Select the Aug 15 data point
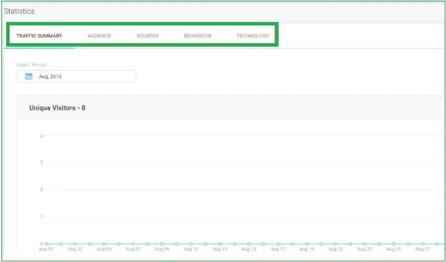The height and width of the screenshot is (262, 446). tap(249, 243)
